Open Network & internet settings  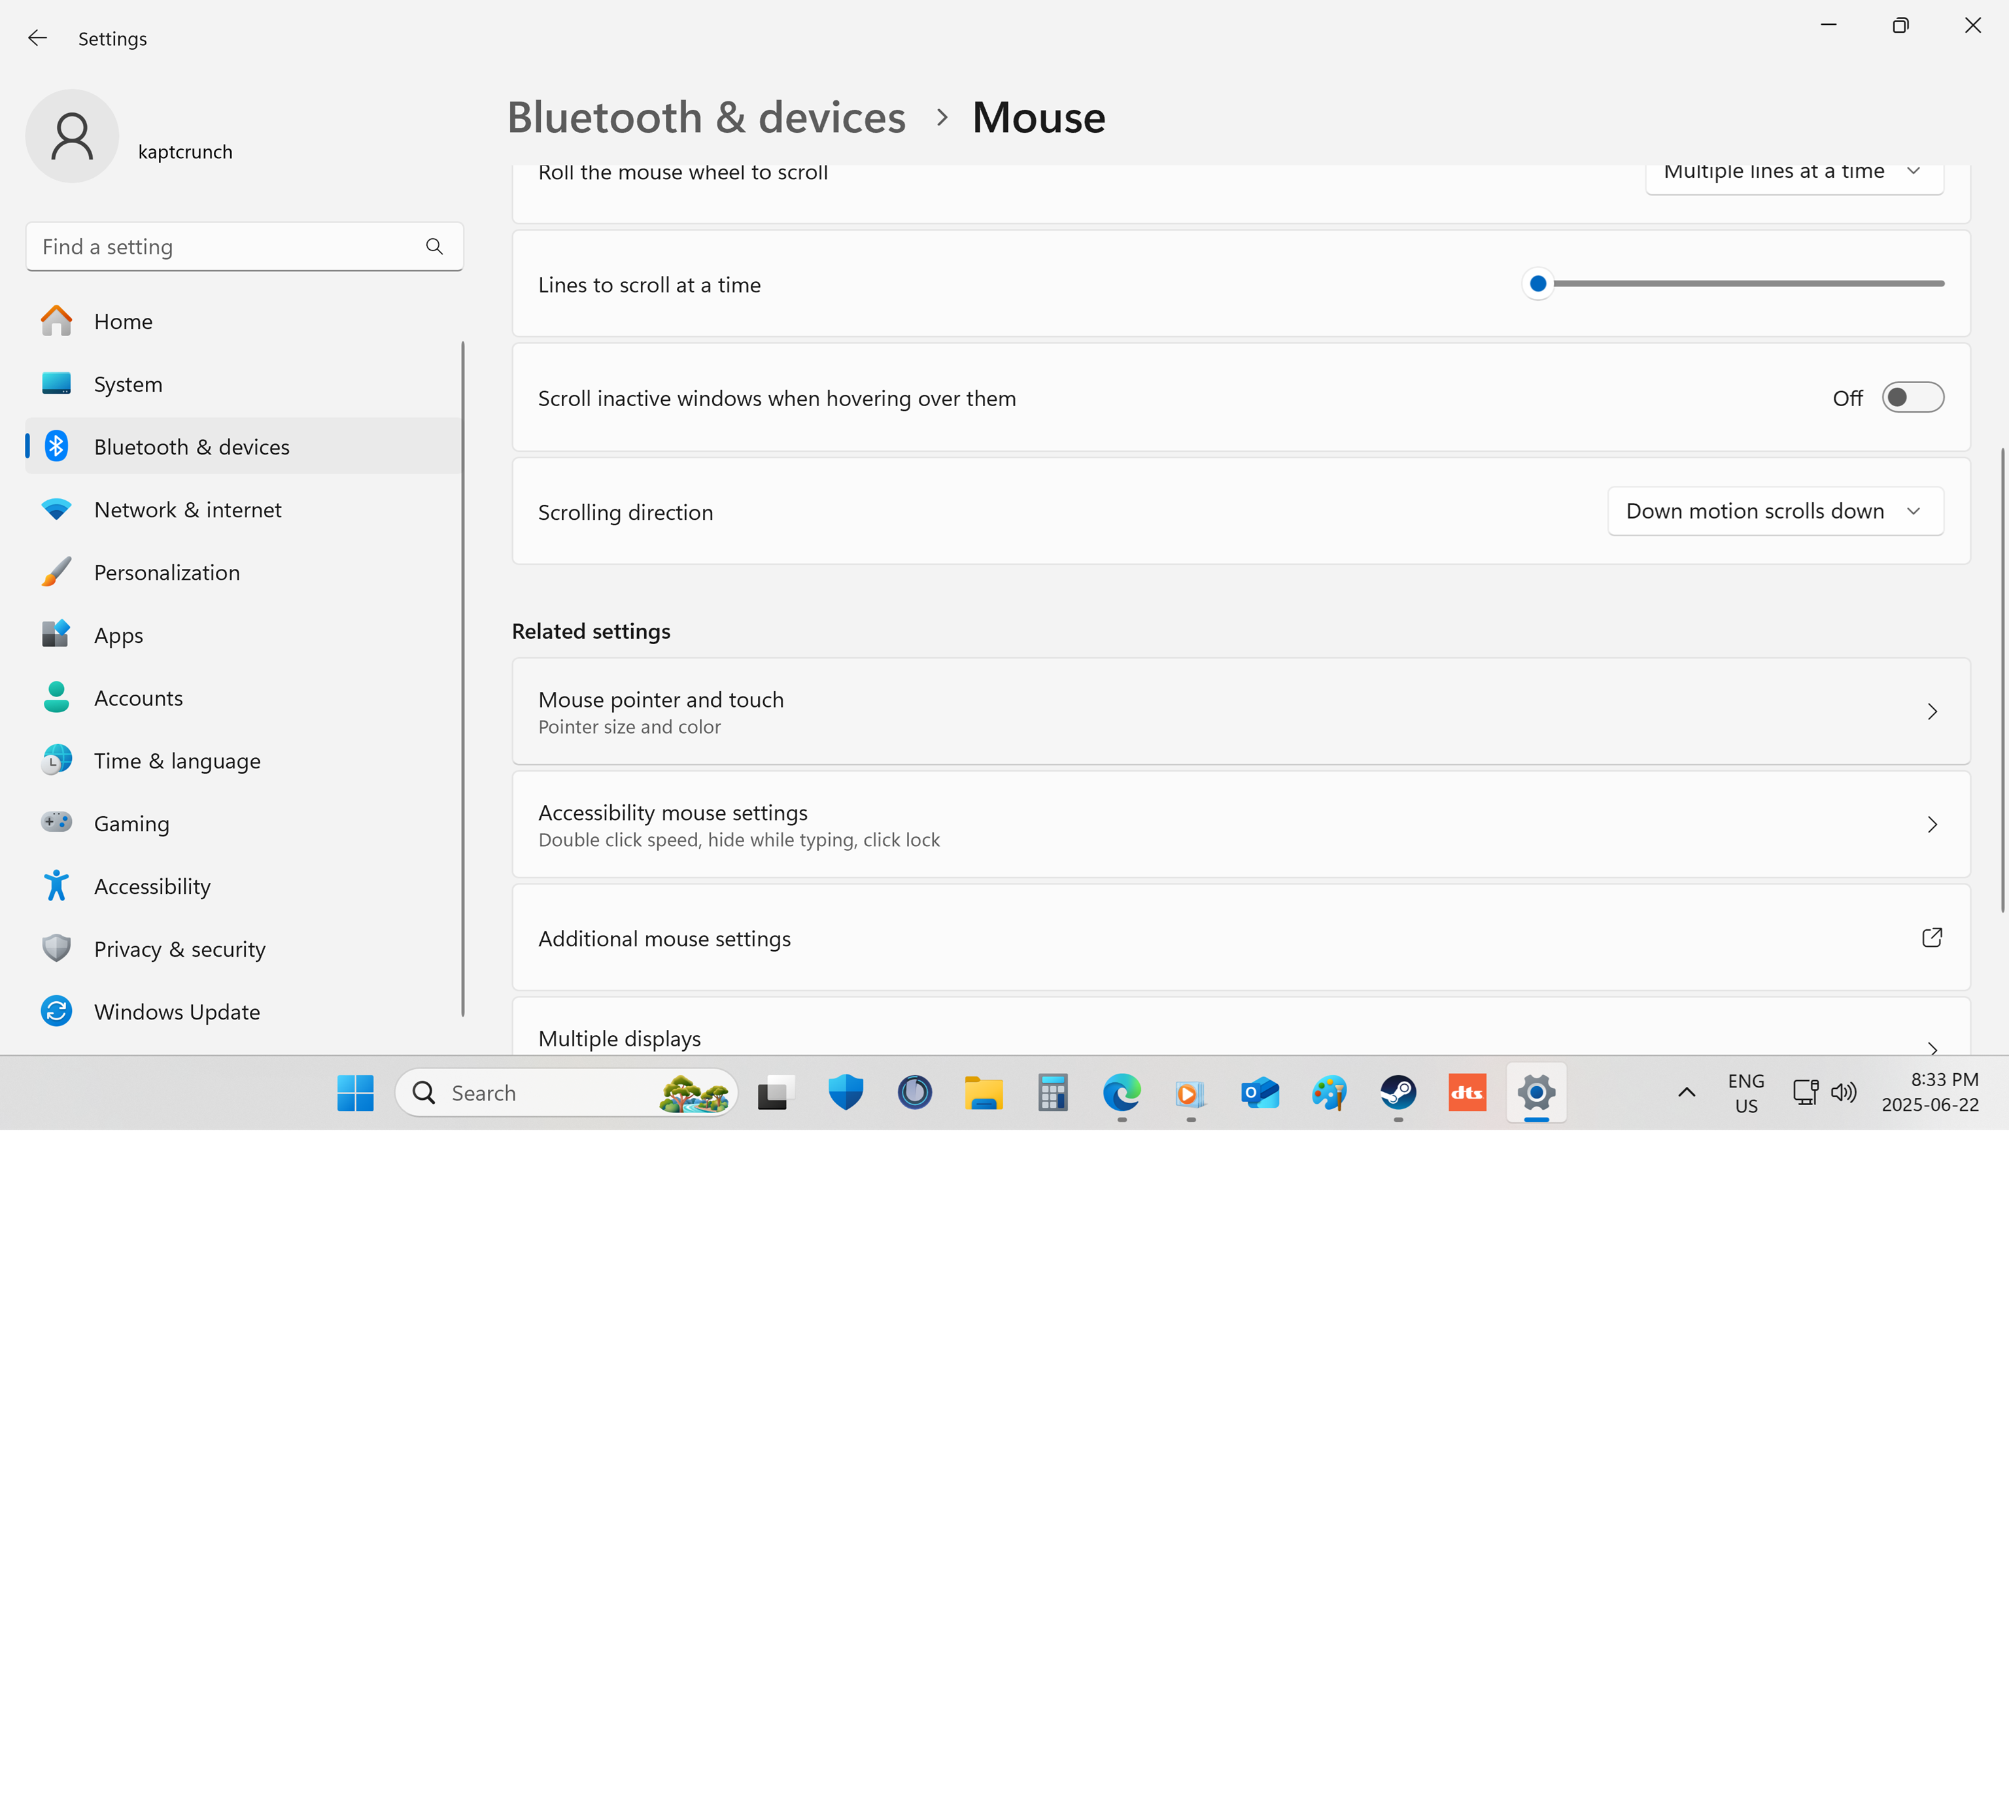point(243,509)
